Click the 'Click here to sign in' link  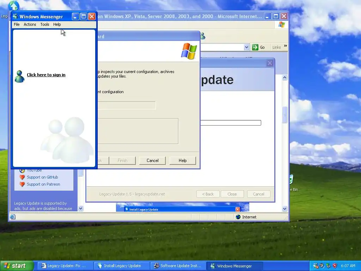point(46,75)
